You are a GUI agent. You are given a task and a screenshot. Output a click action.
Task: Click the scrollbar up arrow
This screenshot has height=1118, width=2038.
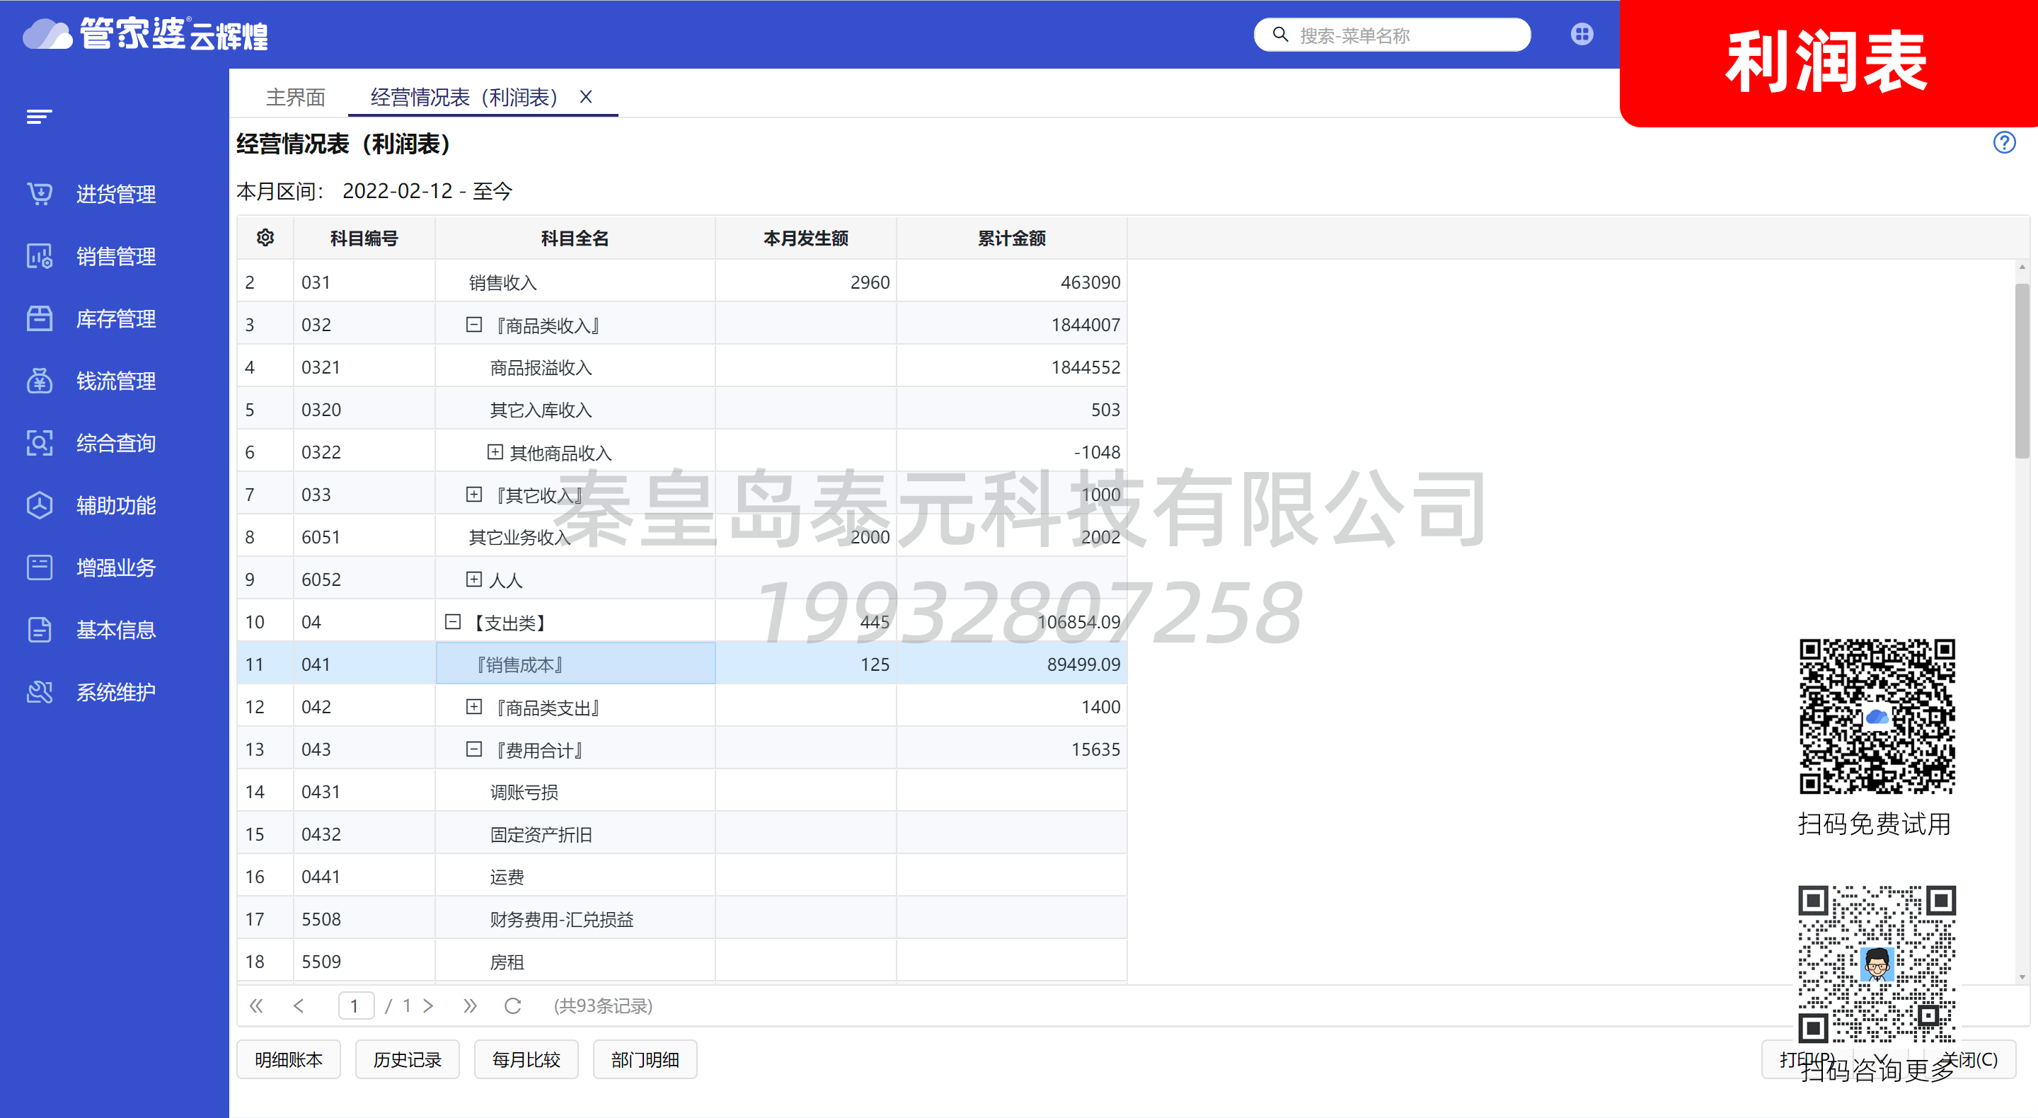point(2022,267)
